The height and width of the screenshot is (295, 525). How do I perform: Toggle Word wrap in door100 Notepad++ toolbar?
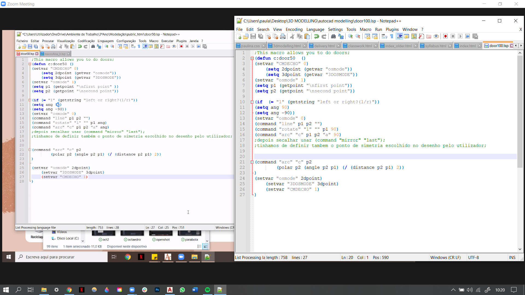tap(384, 36)
